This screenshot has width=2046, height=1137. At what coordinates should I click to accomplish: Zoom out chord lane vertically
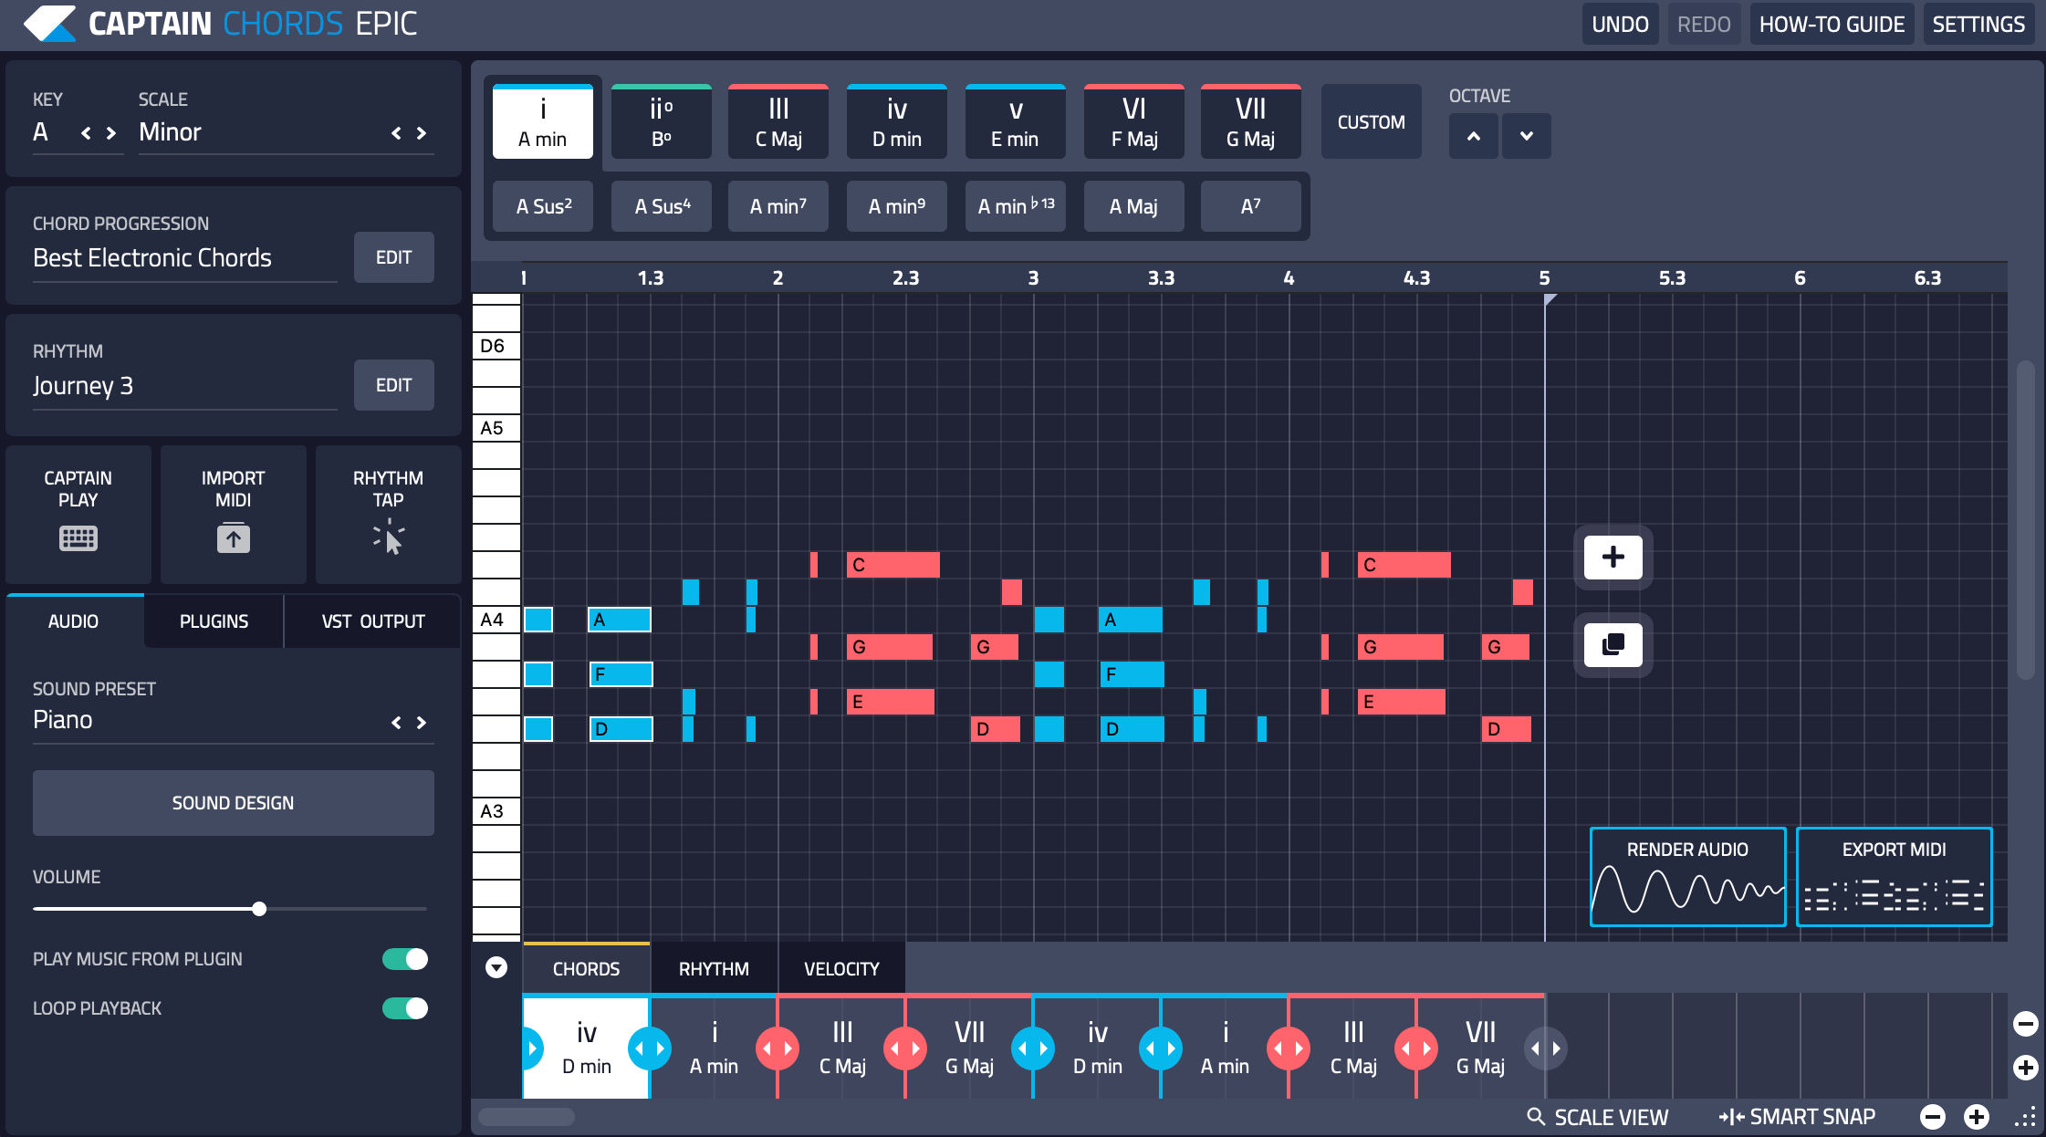click(x=2026, y=1024)
